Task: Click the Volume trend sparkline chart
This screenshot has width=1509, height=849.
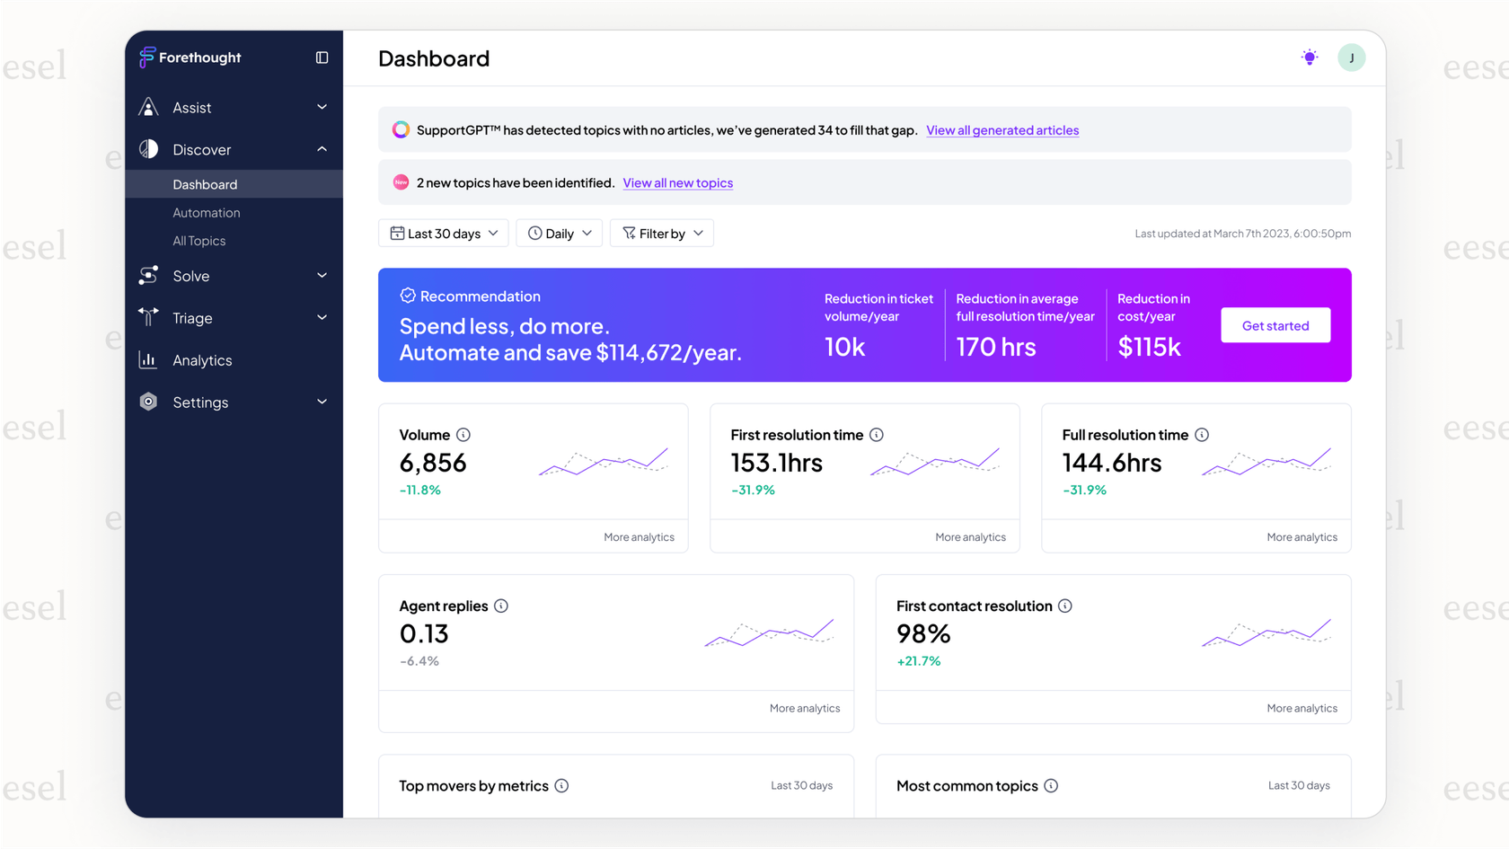Action: (604, 462)
